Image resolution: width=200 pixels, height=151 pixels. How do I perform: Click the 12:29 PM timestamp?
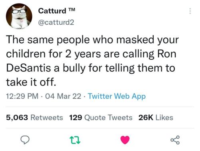22,96
